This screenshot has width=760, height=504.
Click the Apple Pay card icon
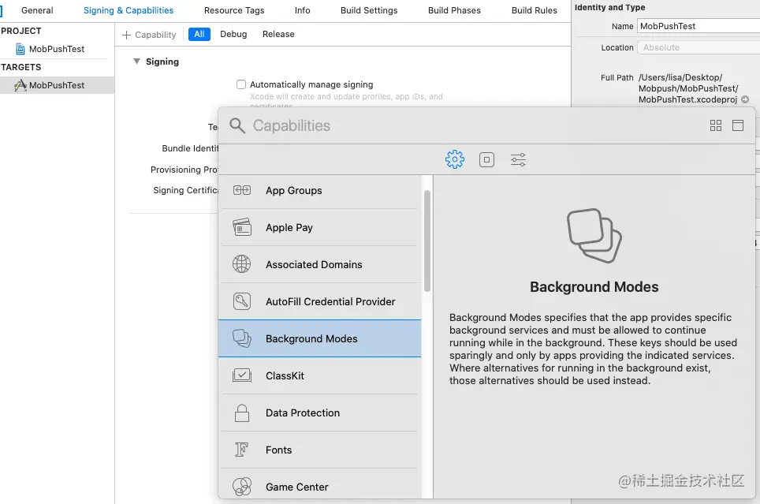tap(242, 227)
